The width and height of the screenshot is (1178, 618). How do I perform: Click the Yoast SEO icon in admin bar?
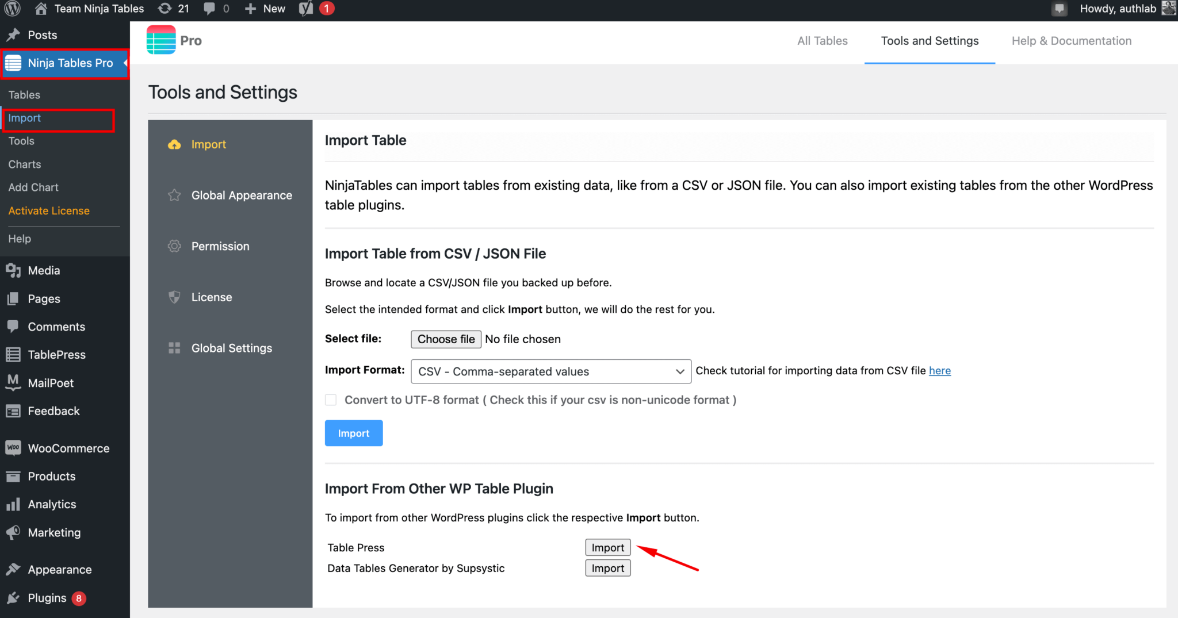[x=305, y=9]
